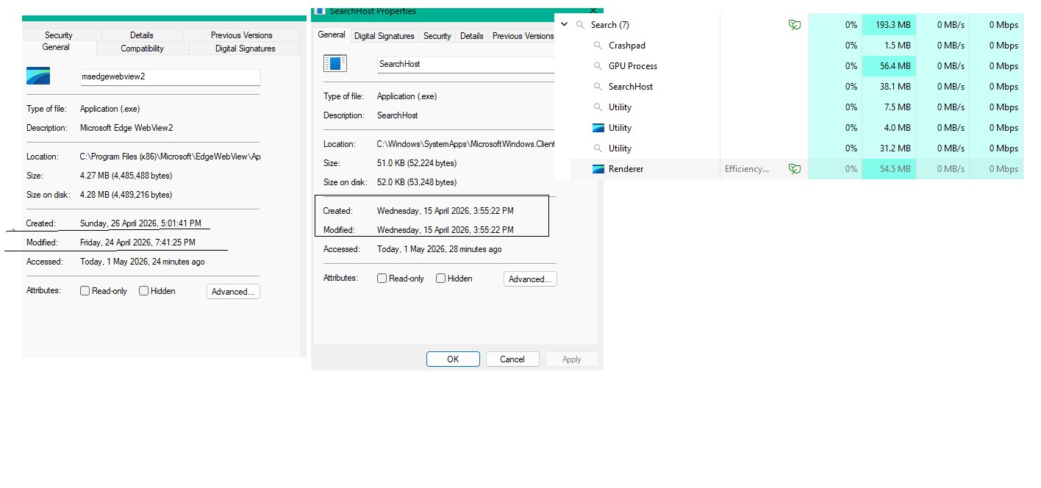The height and width of the screenshot is (488, 1041).
Task: Click the SystemApps location path text
Action: [466, 144]
